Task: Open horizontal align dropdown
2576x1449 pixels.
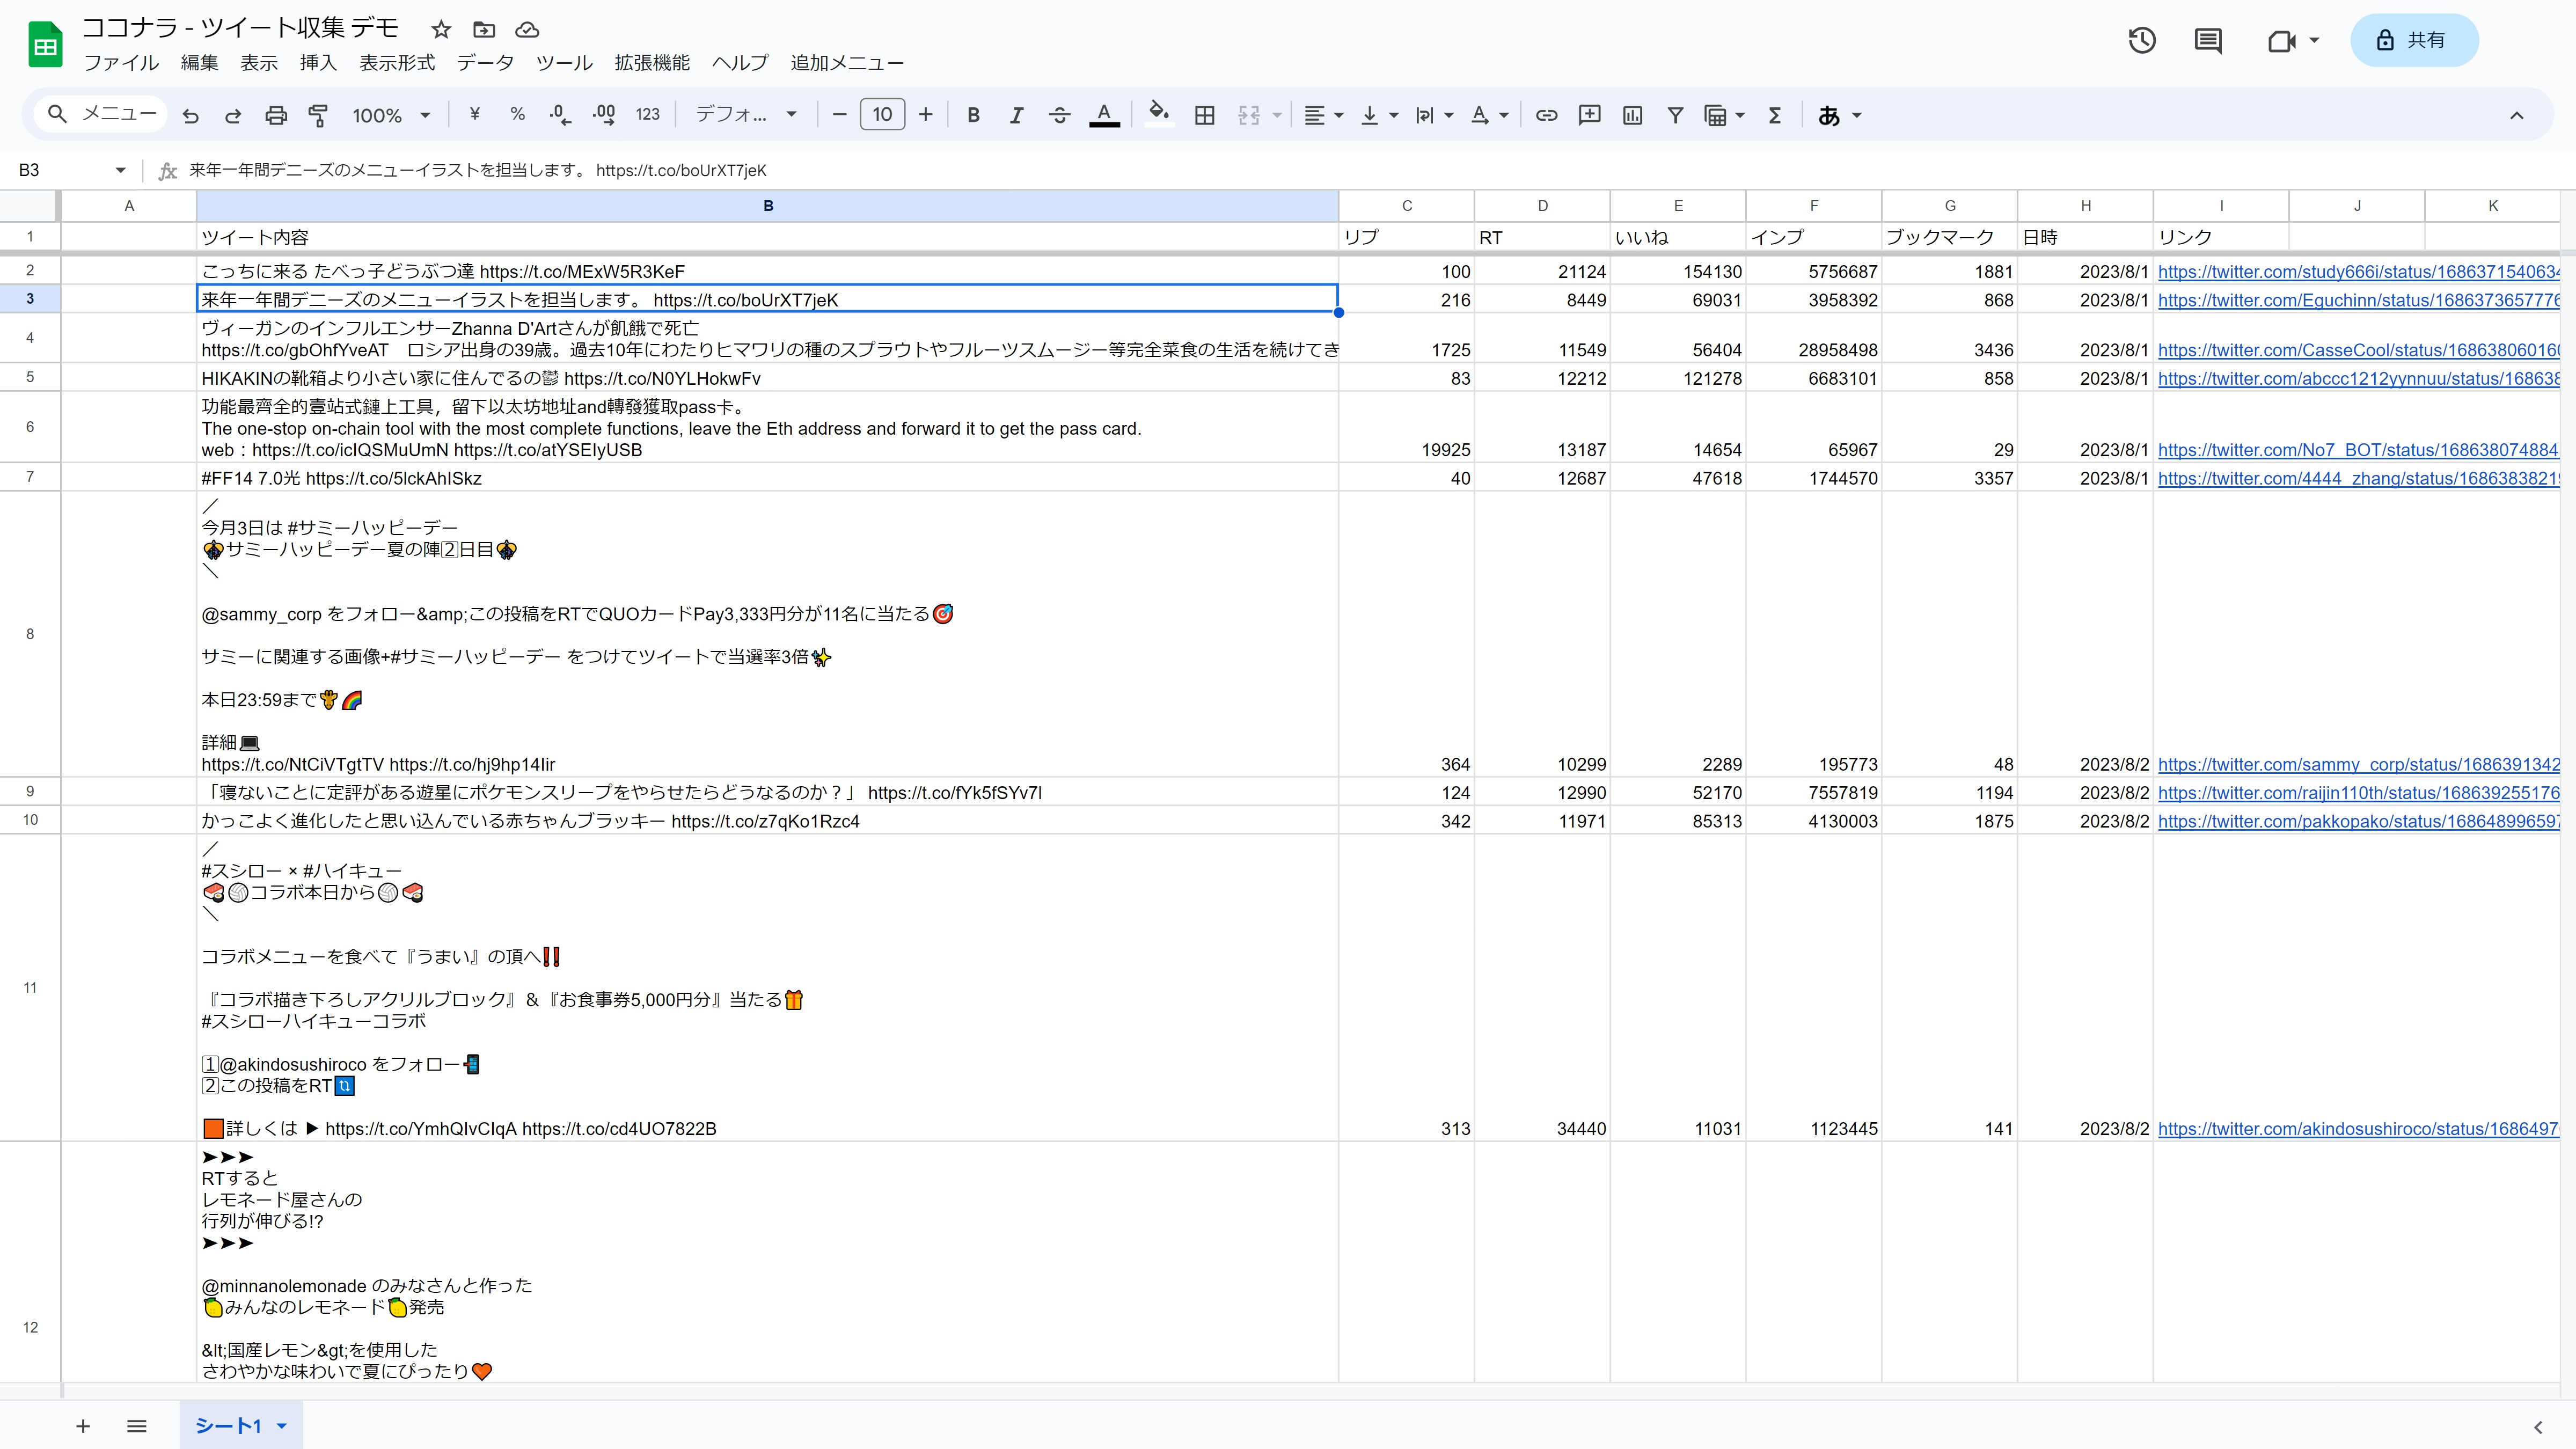Action: tap(1324, 115)
